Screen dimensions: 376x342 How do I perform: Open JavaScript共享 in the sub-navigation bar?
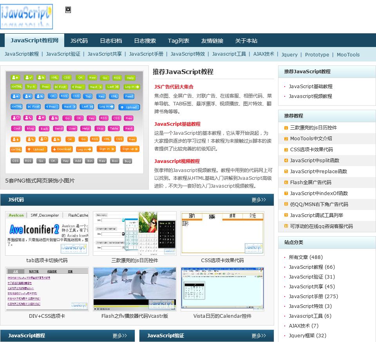[x=105, y=54]
